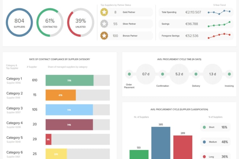239x159 pixels.
Task: Click Category 3 light blue compliance bar
Action: coord(69,110)
